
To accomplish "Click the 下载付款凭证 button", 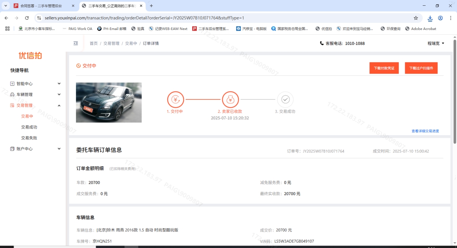I will 384,68.
